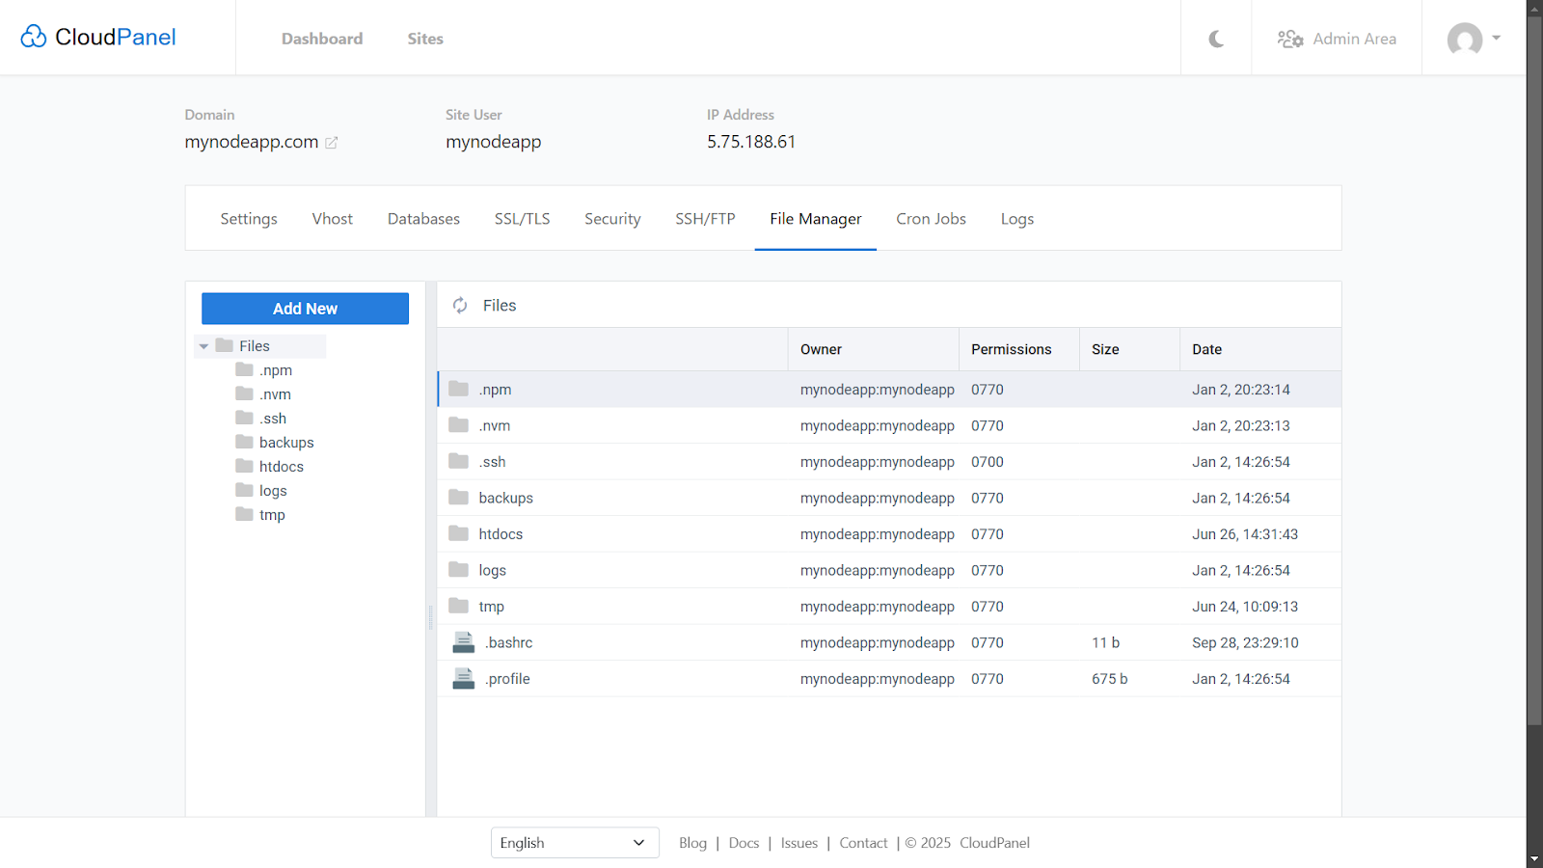Open mynodeapp.com via external link icon
This screenshot has height=868, width=1543.
[332, 143]
